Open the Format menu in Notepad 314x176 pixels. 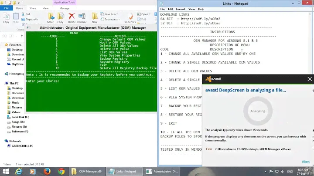click(180, 9)
